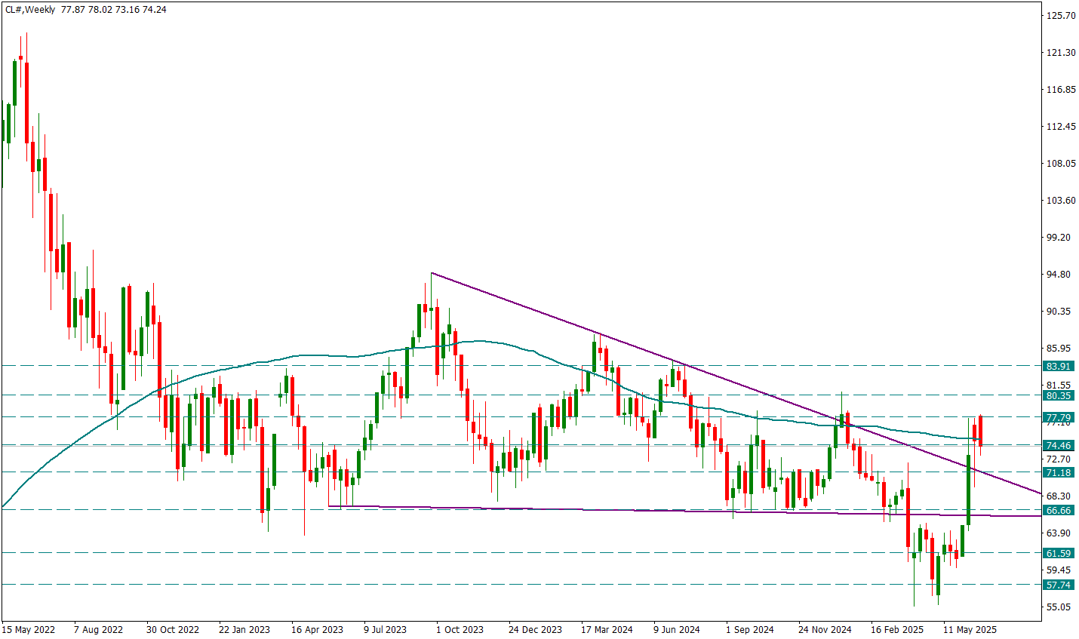Click the 9 Jun 2024 date label
The image size is (1079, 639).
[677, 629]
